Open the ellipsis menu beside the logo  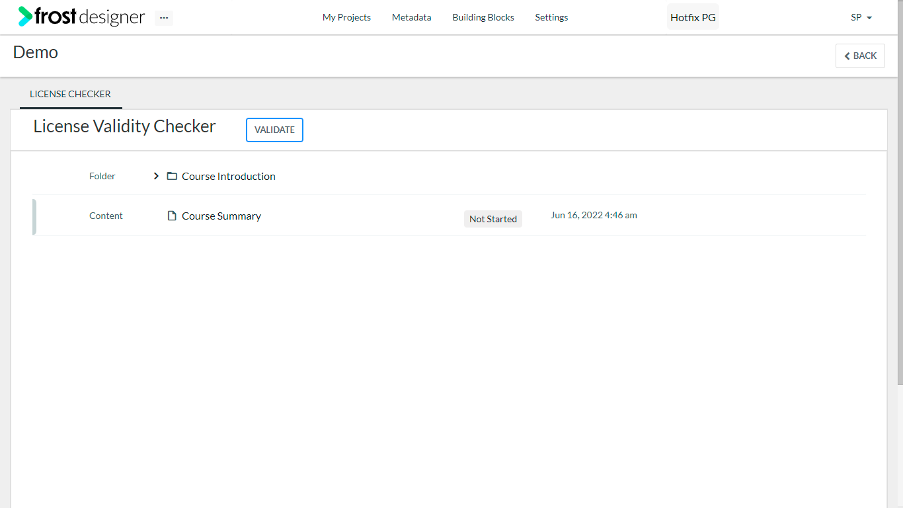tap(164, 18)
